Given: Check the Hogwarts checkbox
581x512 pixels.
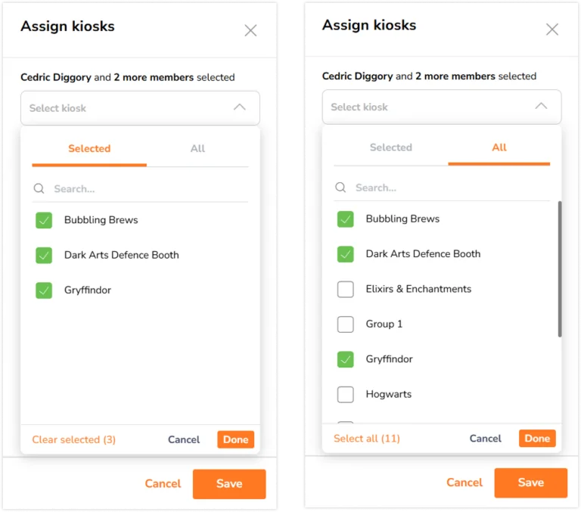Looking at the screenshot, I should point(345,395).
